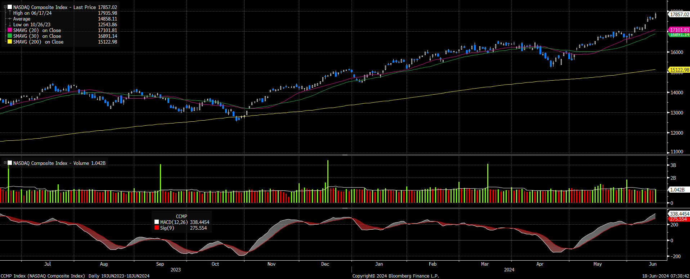The height and width of the screenshot is (279, 690).
Task: Click the 17935.98 high value in legend
Action: [x=107, y=13]
